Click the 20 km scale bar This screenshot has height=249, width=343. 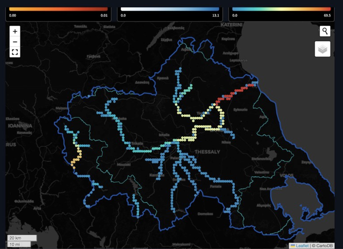pyautogui.click(x=22, y=238)
